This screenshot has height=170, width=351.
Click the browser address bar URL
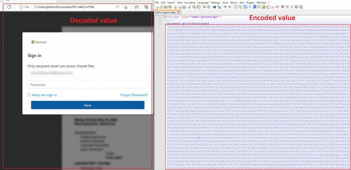[x=64, y=7]
